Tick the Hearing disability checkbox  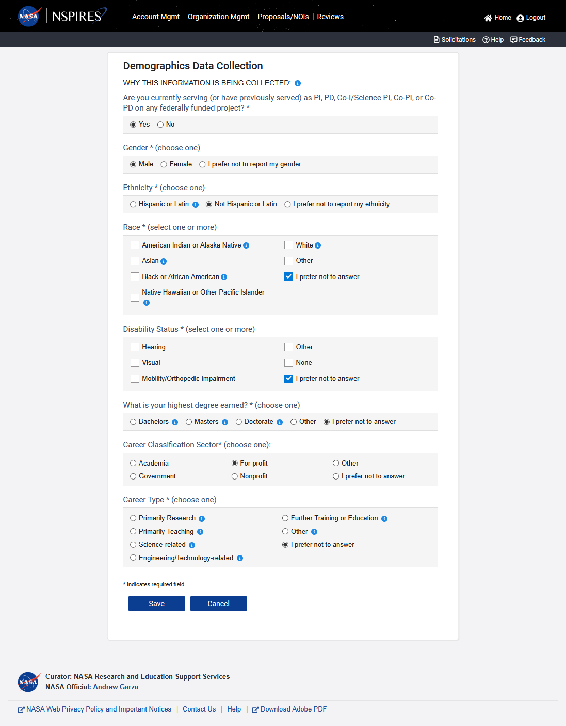click(135, 347)
